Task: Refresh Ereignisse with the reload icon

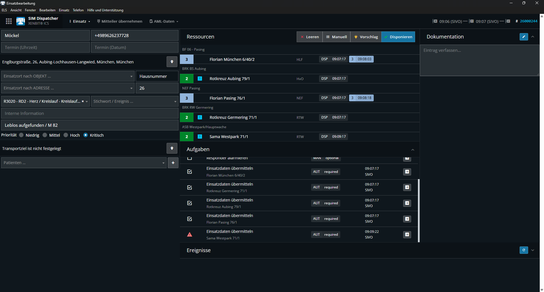Action: pos(524,250)
